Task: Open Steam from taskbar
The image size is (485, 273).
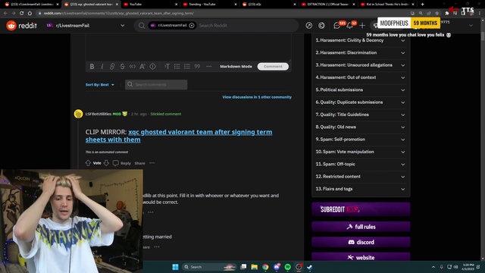Action: pos(310,267)
